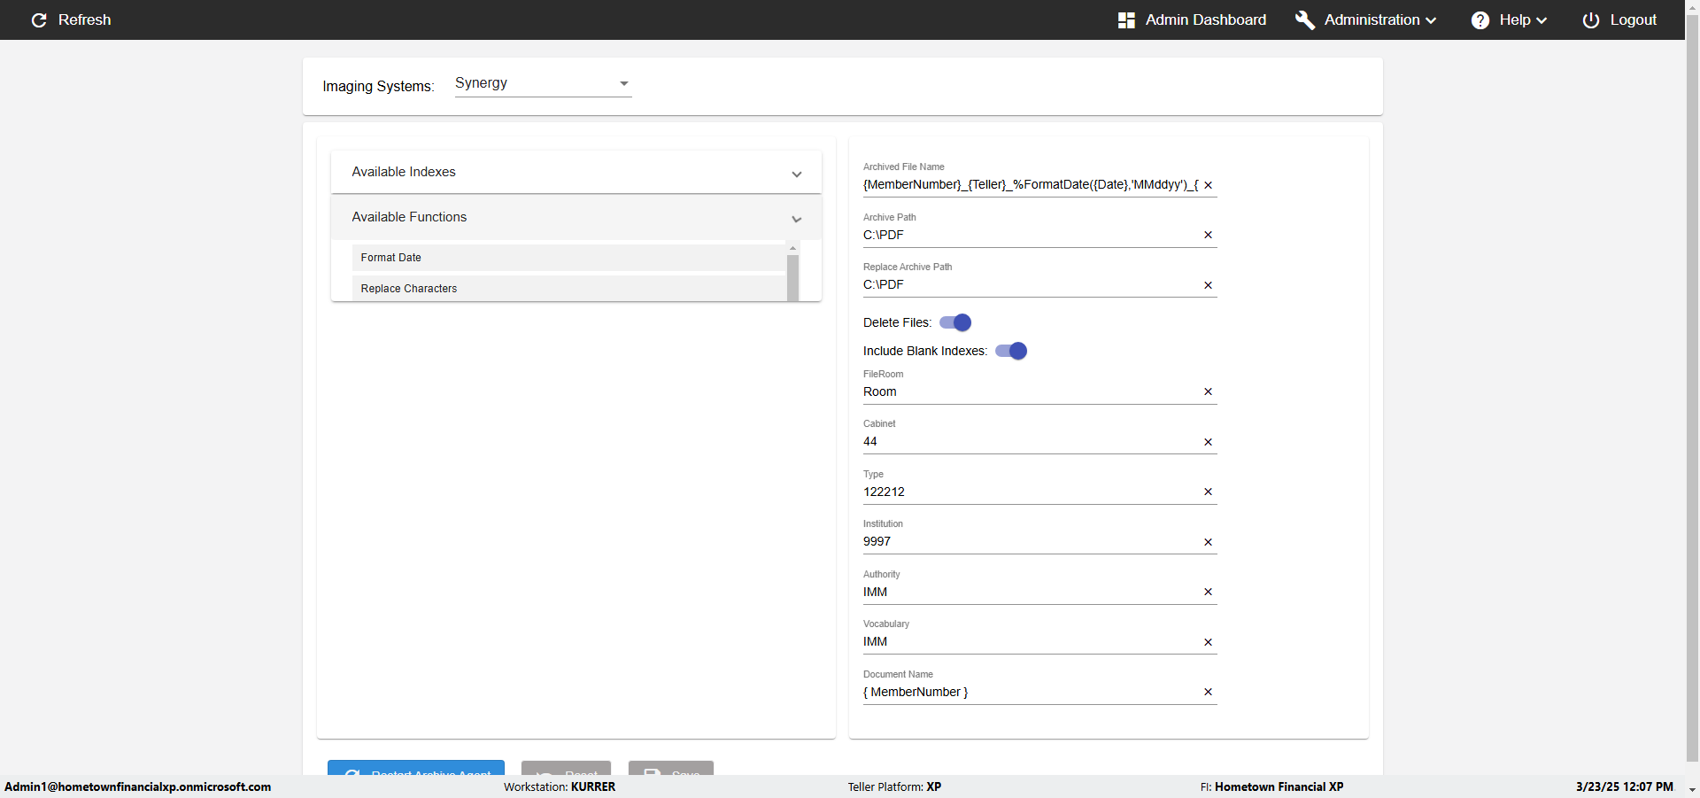Click the Administration wrench icon
Image resolution: width=1700 pixels, height=798 pixels.
click(1304, 20)
